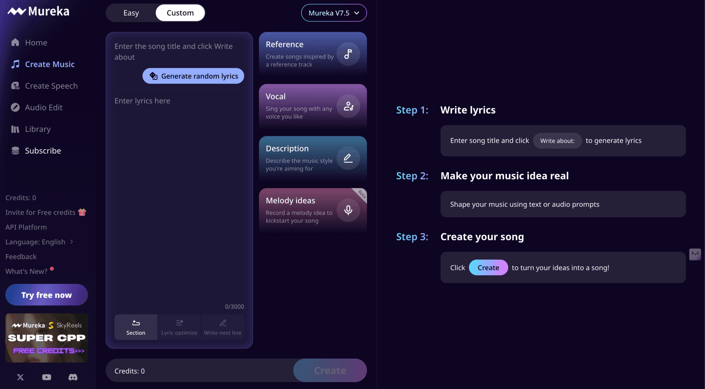
Task: Switch to Custom mode
Action: click(x=180, y=13)
